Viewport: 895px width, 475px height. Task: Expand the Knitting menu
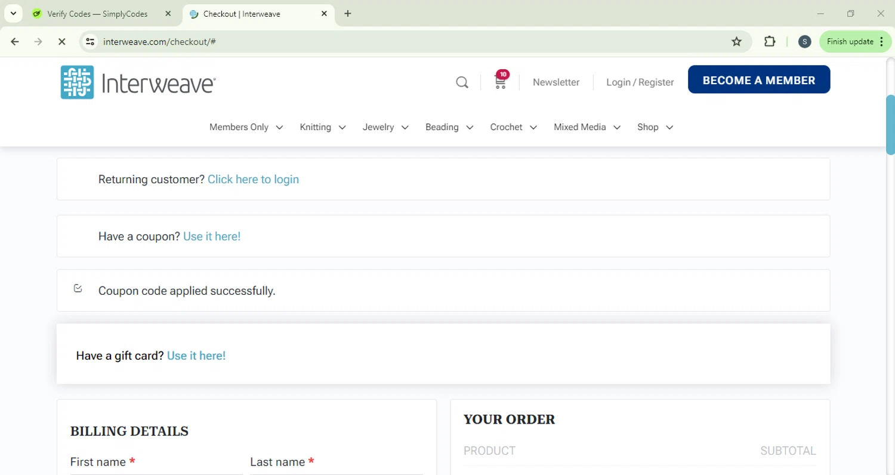click(323, 127)
